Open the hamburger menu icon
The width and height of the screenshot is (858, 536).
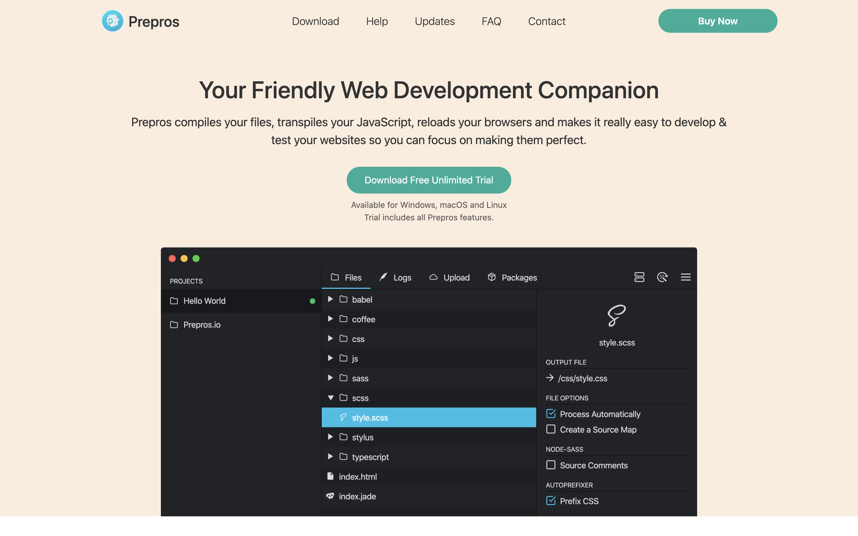pyautogui.click(x=686, y=277)
